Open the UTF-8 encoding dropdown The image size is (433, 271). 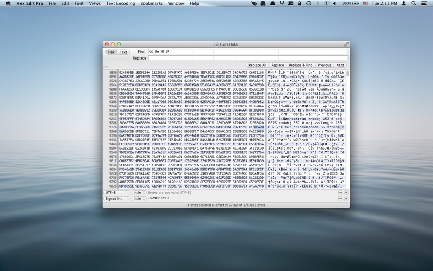(x=116, y=192)
